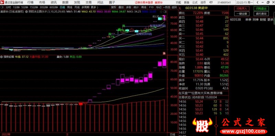Click the 一键全撤 cancel-all button
275x136 pixels.
pyautogui.click(x=242, y=14)
